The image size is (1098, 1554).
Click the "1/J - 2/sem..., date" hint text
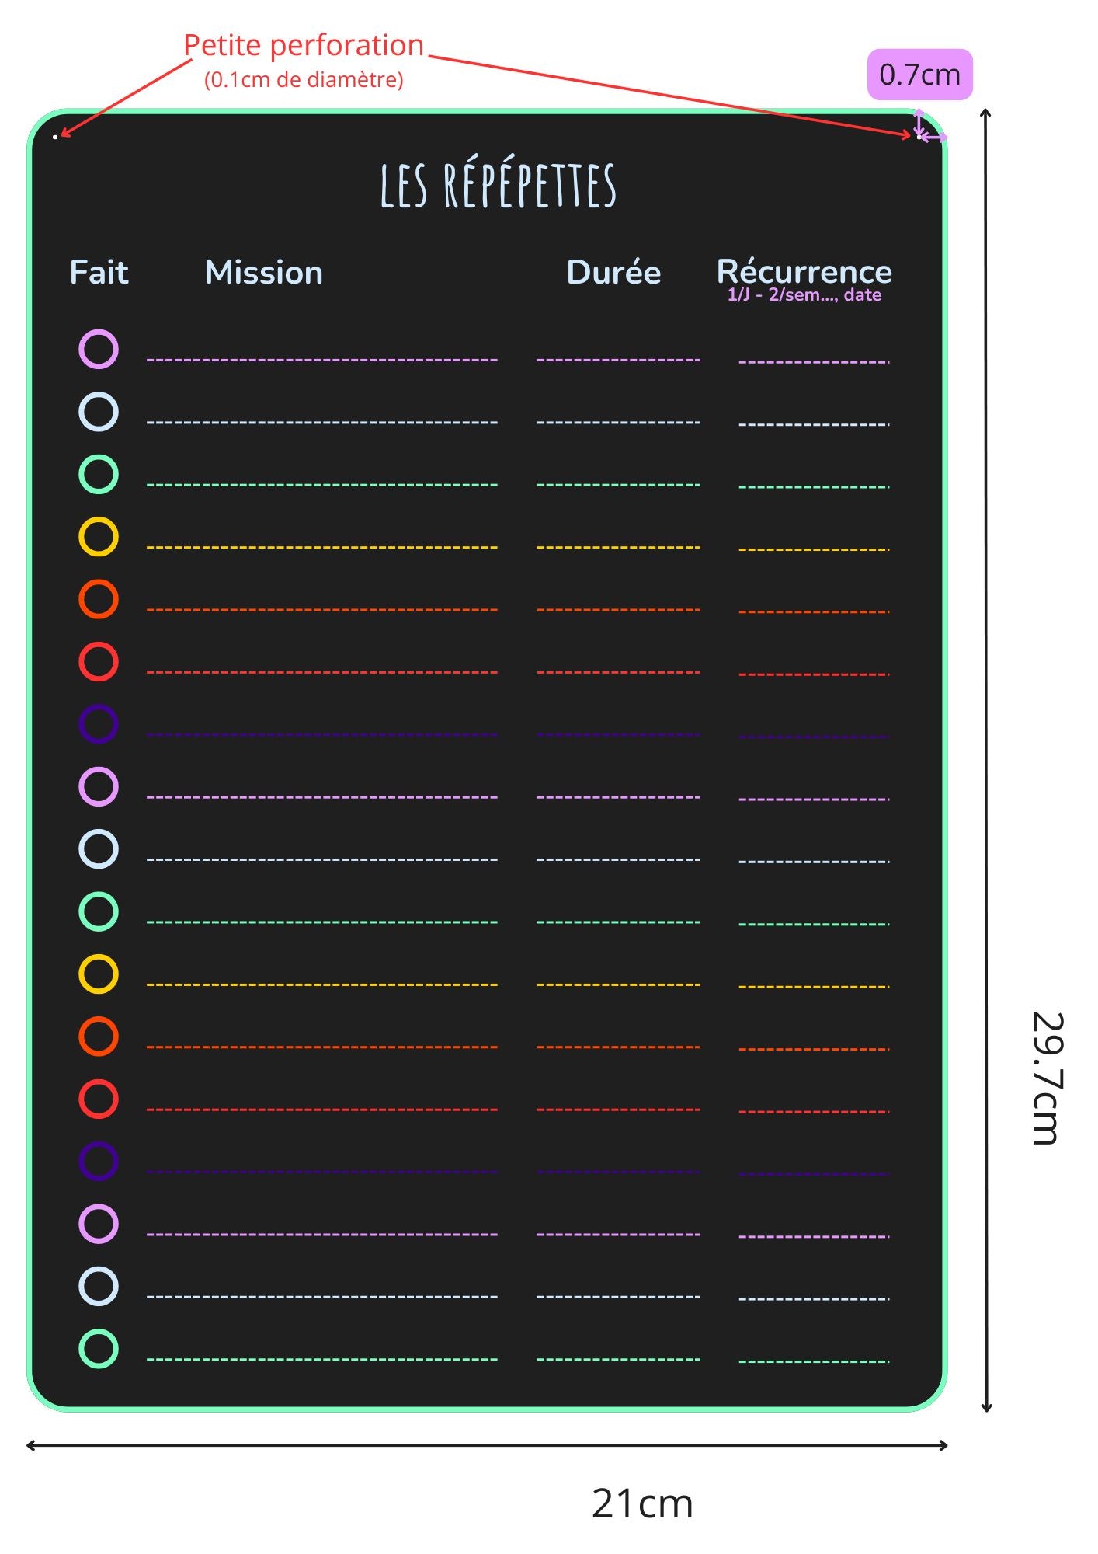point(804,295)
